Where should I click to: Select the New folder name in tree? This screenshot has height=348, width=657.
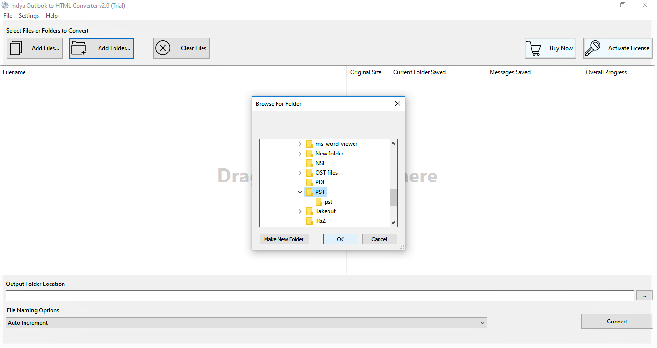(329, 154)
